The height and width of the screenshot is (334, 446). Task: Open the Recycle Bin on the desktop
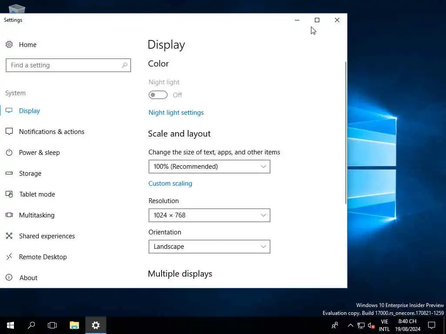click(17, 9)
